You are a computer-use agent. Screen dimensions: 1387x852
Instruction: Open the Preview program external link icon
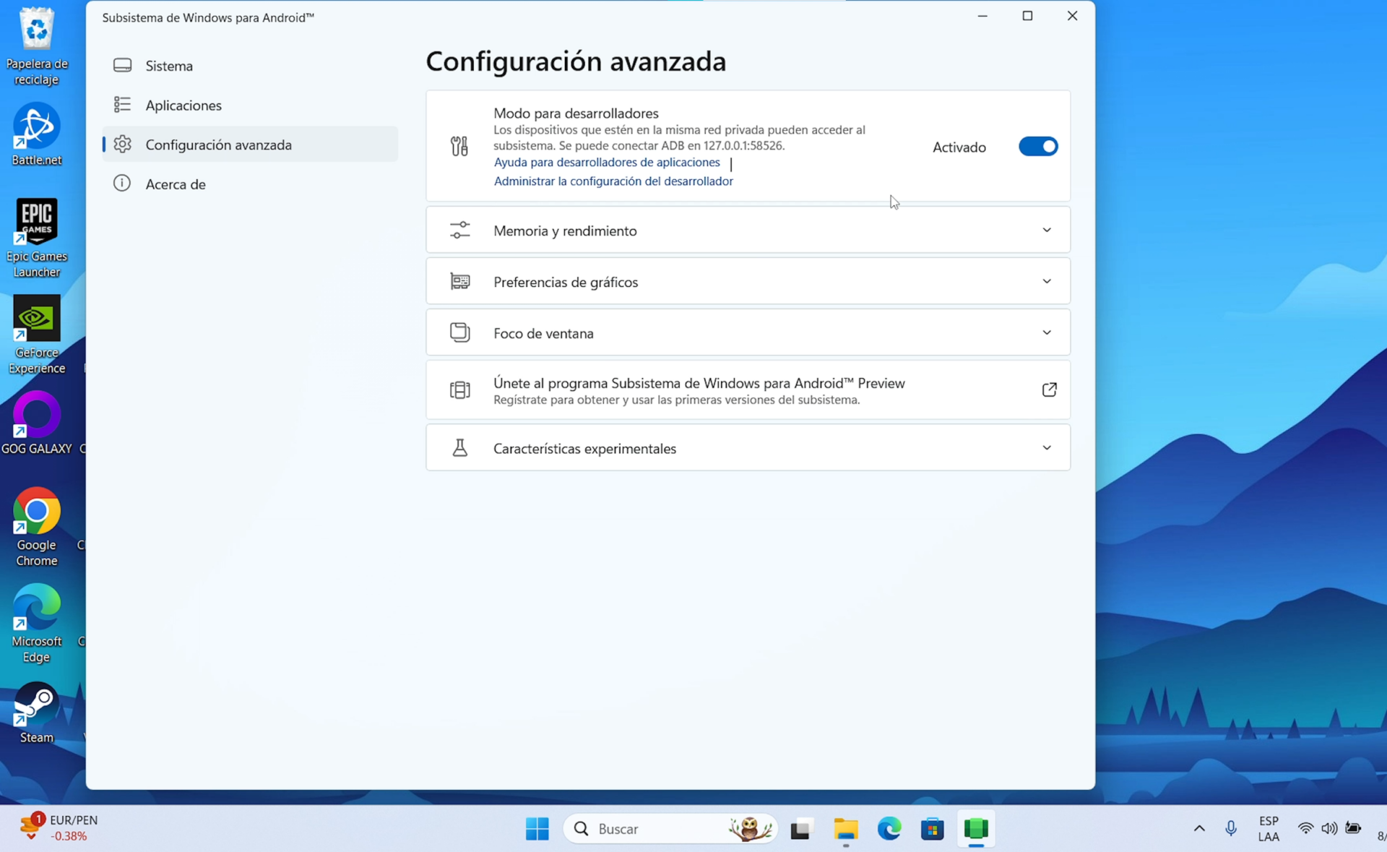click(x=1049, y=390)
